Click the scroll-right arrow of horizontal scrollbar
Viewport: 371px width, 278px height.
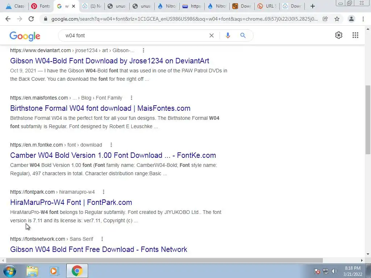pyautogui.click(x=362, y=260)
